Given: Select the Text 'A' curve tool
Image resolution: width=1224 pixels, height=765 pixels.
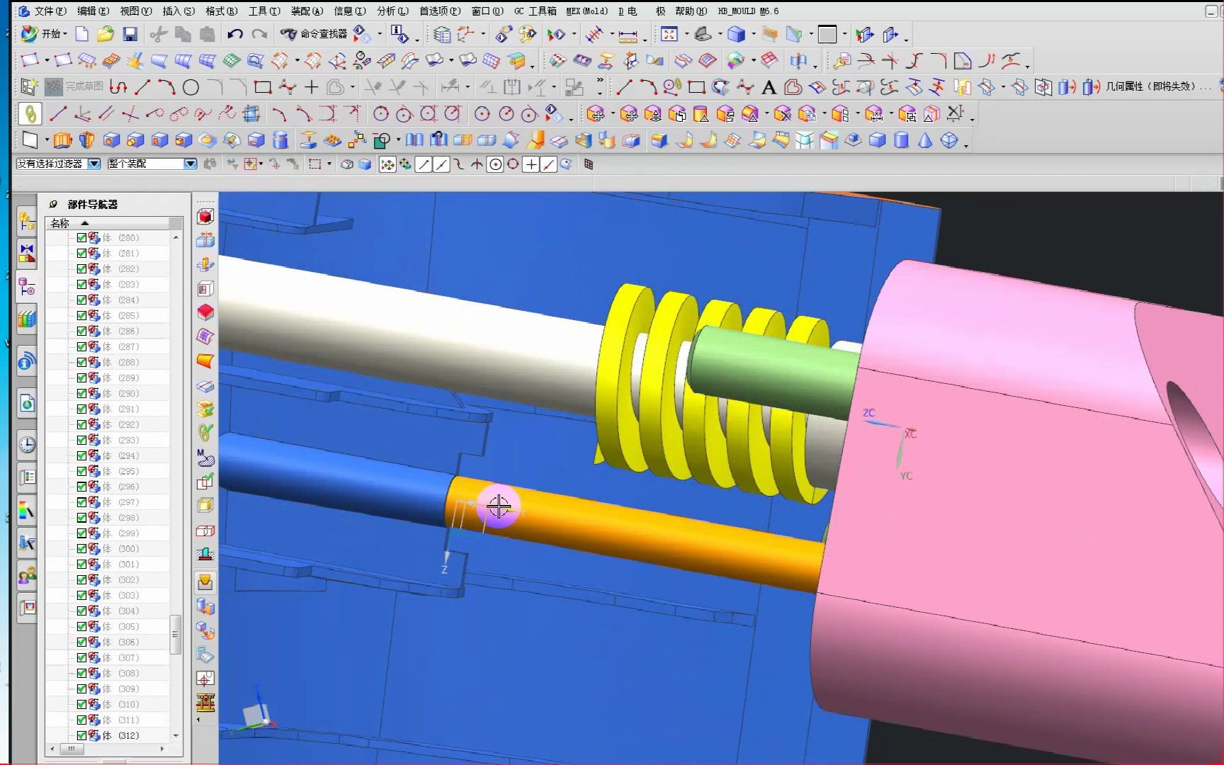Looking at the screenshot, I should pyautogui.click(x=769, y=87).
